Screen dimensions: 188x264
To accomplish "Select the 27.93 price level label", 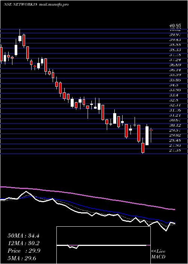I will (175, 145).
